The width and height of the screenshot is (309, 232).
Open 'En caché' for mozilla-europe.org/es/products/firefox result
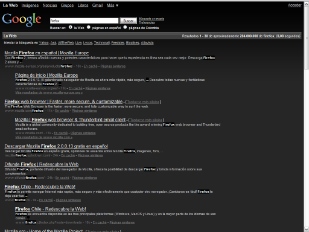[x=91, y=66]
